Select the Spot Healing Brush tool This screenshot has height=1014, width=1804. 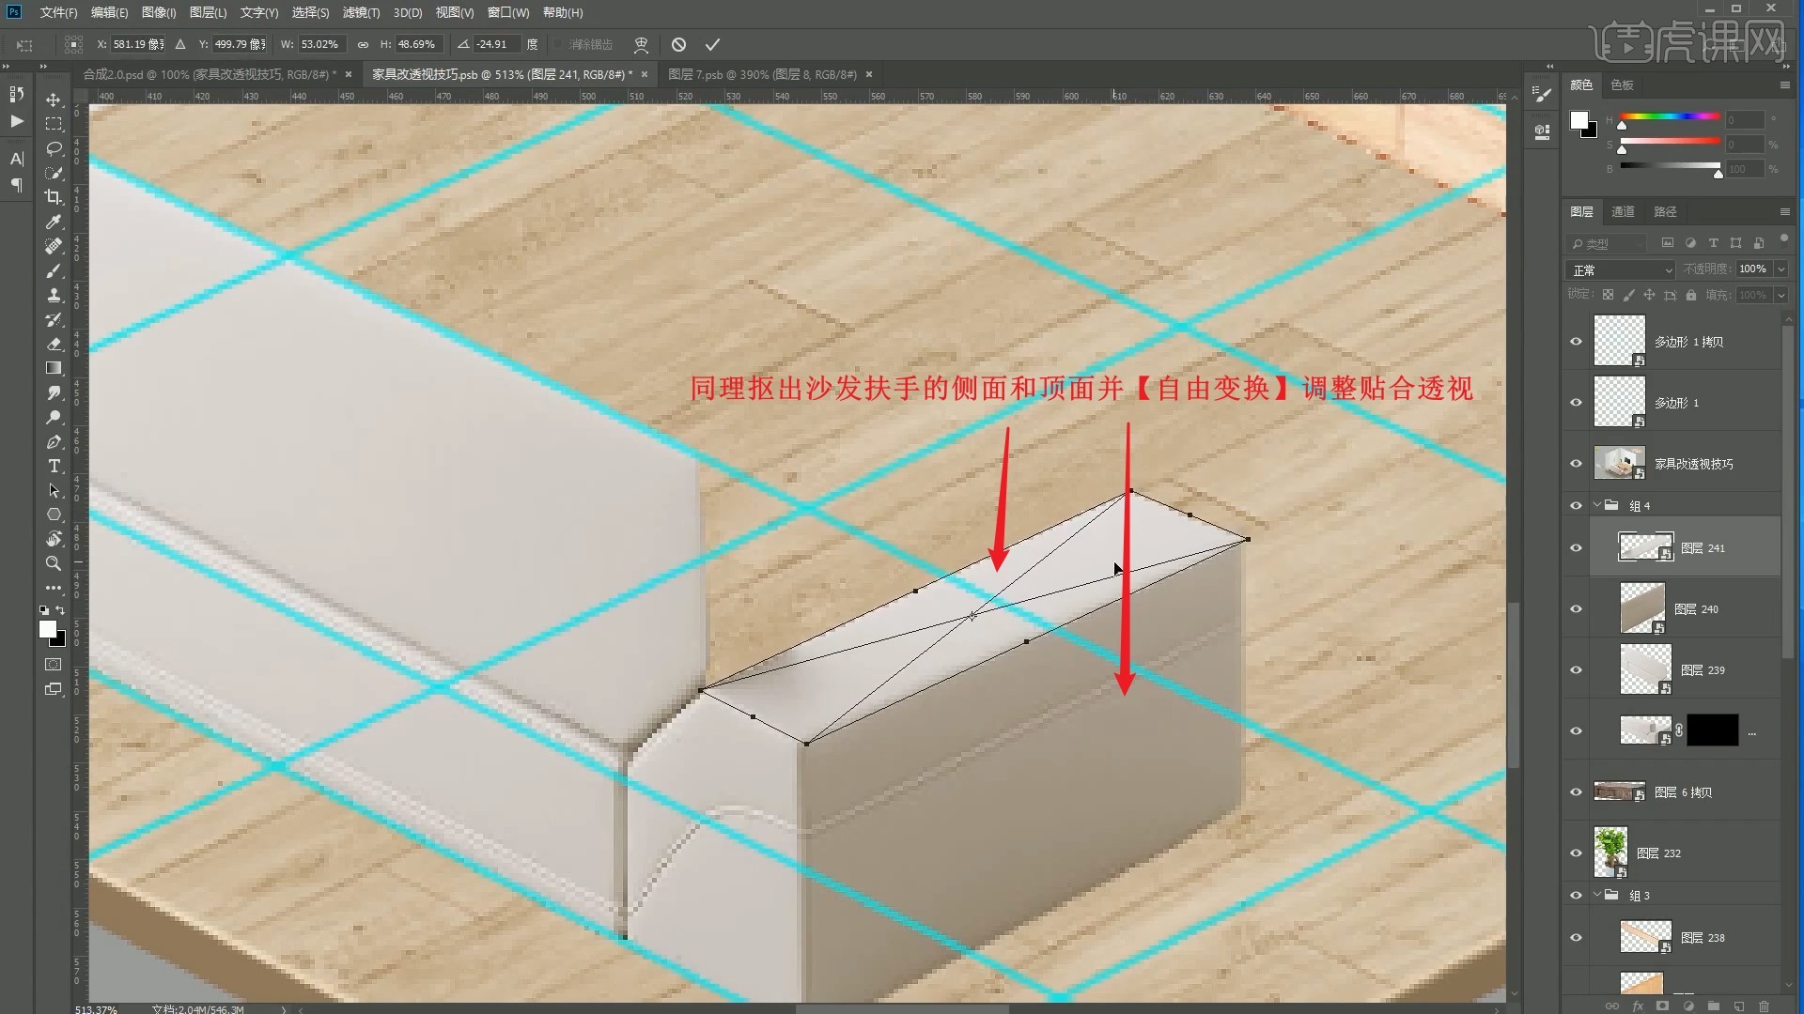(x=54, y=246)
